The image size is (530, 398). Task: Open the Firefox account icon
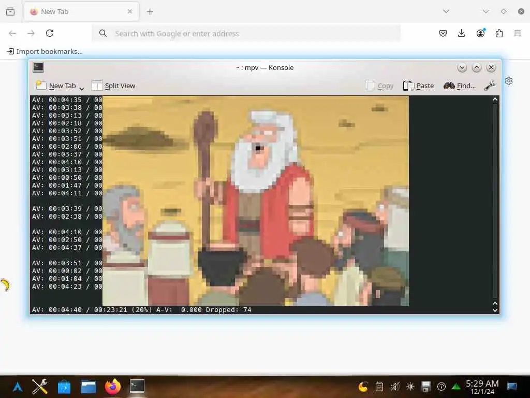click(x=480, y=33)
